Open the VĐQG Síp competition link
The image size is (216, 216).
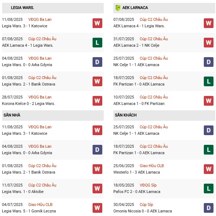pyautogui.click(x=148, y=185)
